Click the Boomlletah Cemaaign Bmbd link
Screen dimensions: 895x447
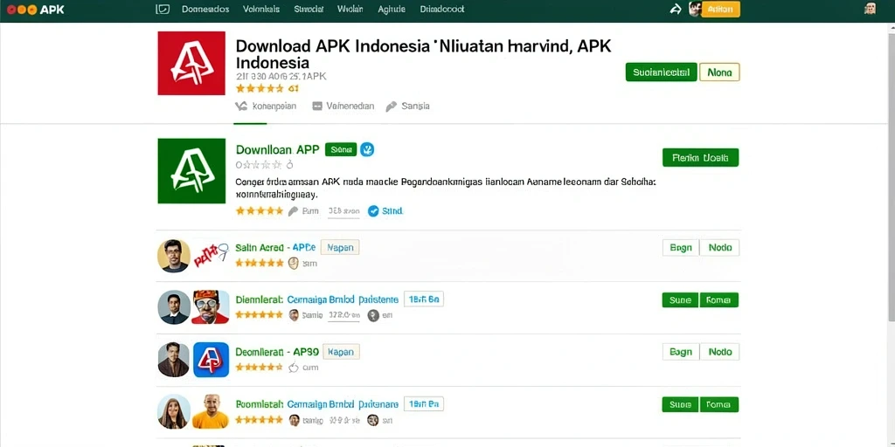(316, 403)
